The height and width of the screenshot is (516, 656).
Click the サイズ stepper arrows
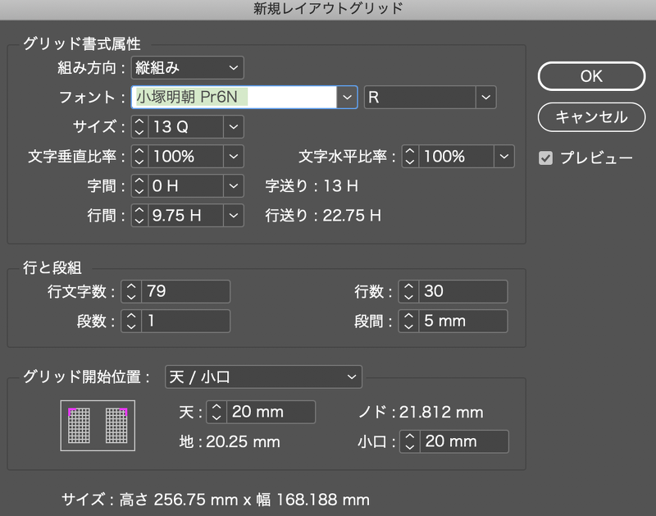click(139, 127)
